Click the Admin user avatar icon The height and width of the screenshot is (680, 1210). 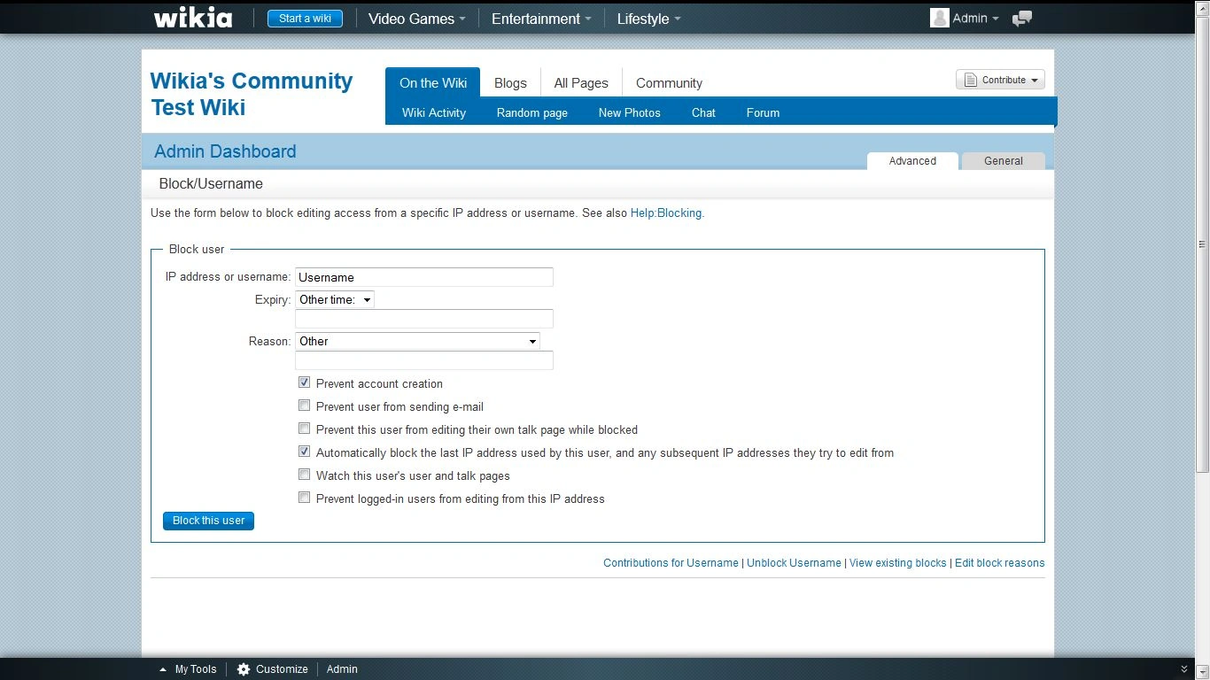(939, 18)
